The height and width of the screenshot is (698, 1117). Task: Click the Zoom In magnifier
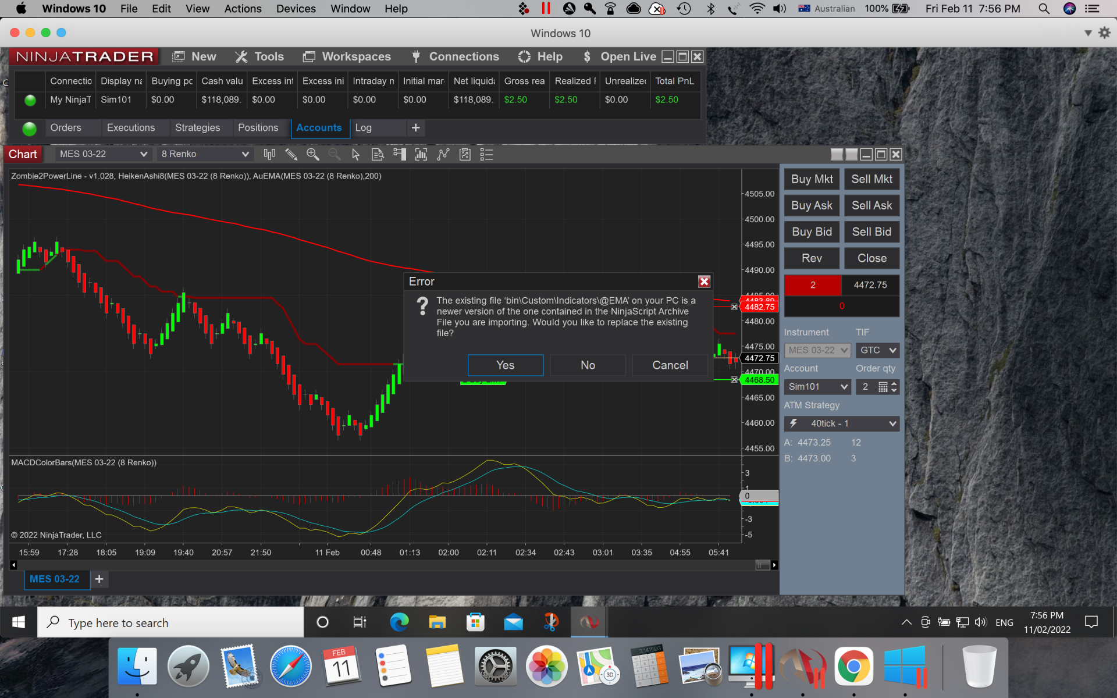click(x=313, y=154)
